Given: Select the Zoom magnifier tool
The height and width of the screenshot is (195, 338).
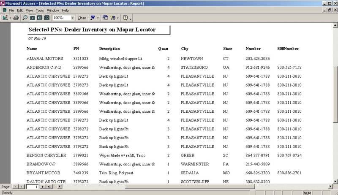Looking at the screenshot, I should pyautogui.click(x=25, y=18).
